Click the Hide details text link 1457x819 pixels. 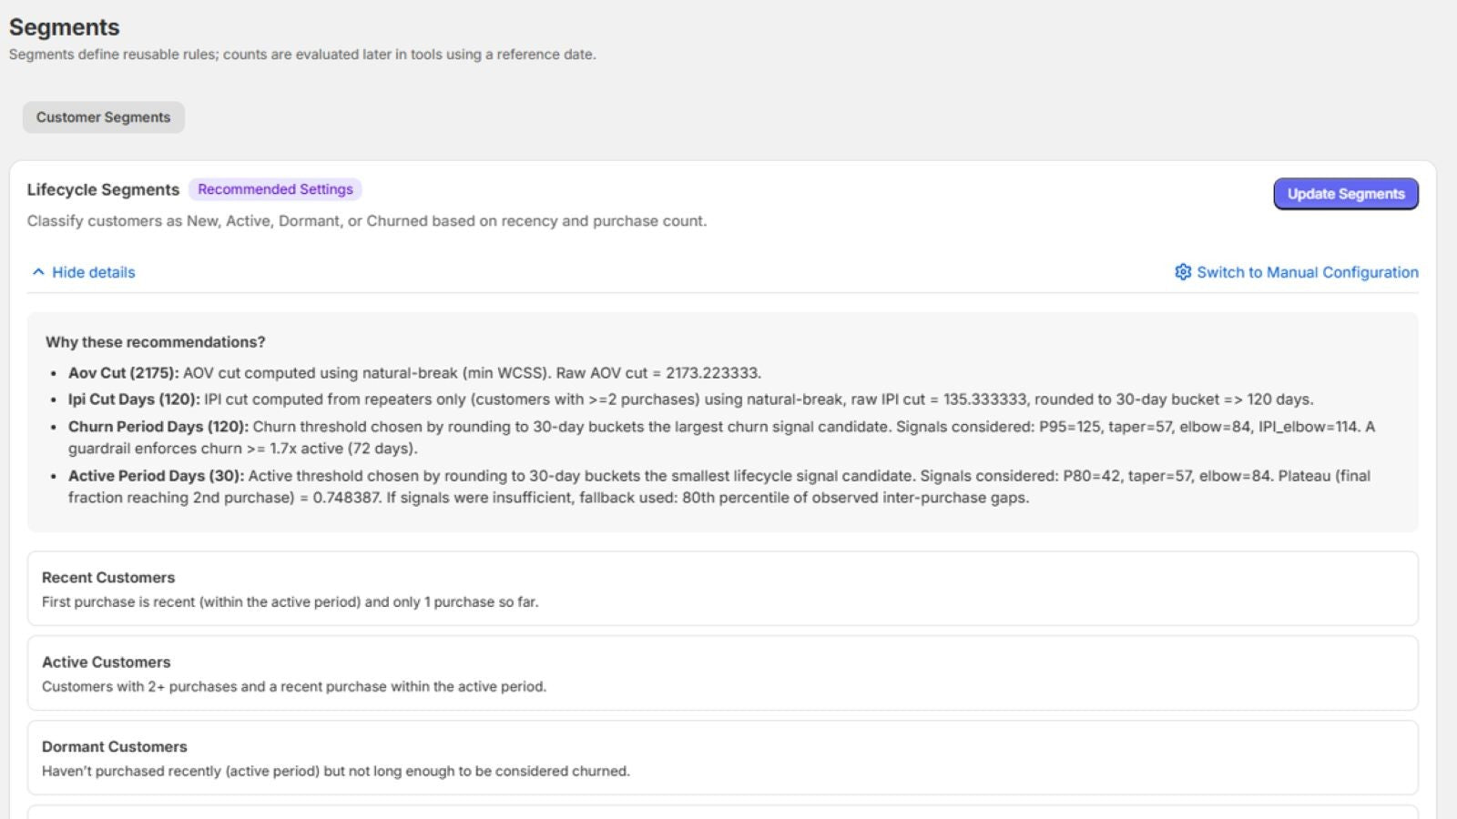point(93,272)
